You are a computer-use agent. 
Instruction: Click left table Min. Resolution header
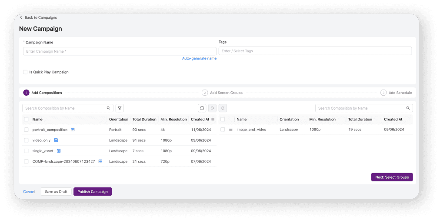point(174,119)
